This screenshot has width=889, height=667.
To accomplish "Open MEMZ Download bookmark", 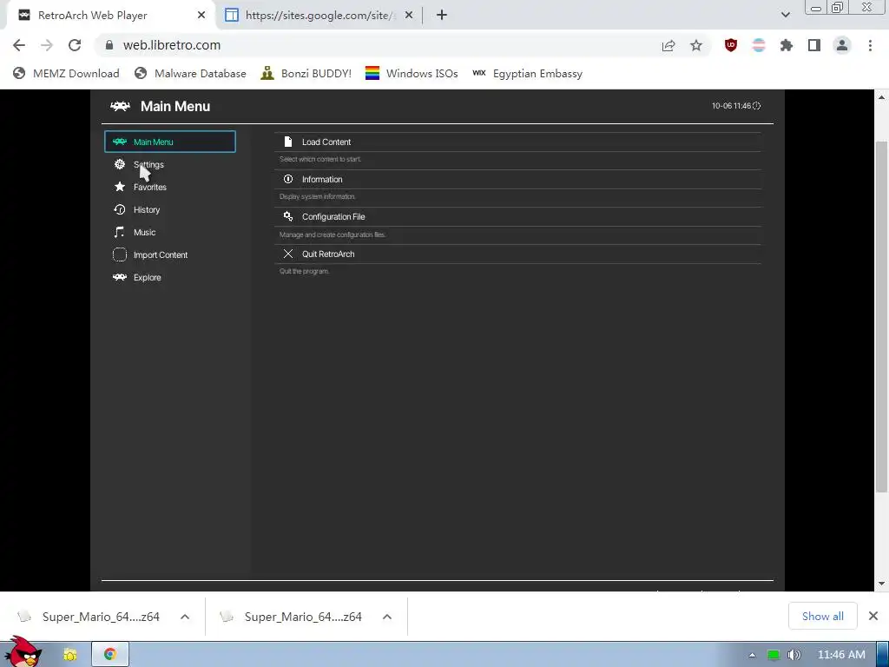I will (x=66, y=74).
